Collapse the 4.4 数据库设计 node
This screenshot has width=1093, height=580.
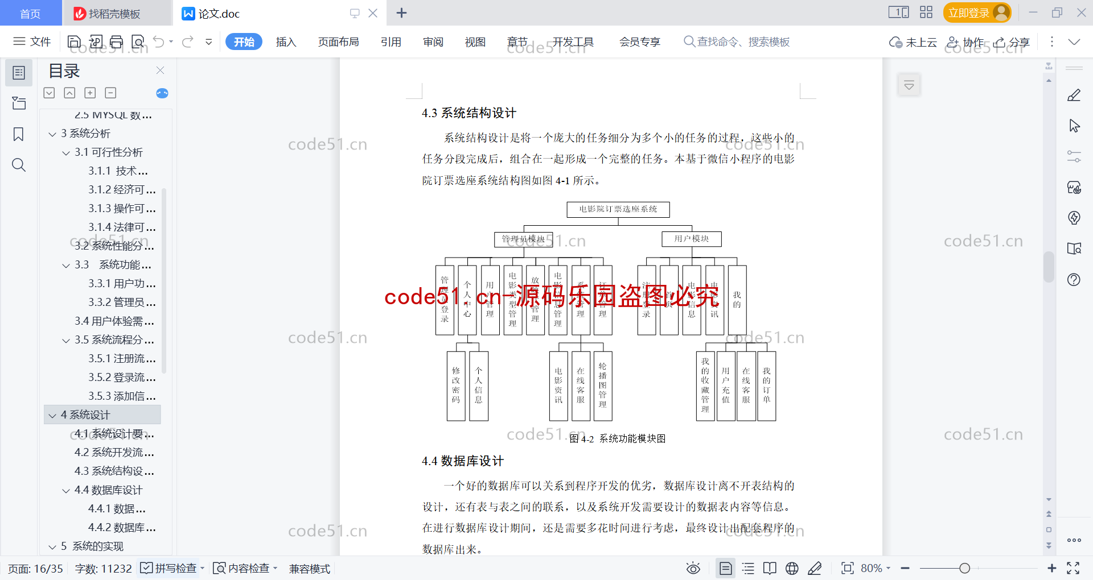(x=66, y=491)
